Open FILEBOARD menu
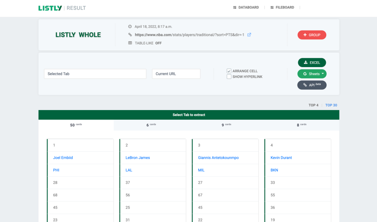 (282, 7)
